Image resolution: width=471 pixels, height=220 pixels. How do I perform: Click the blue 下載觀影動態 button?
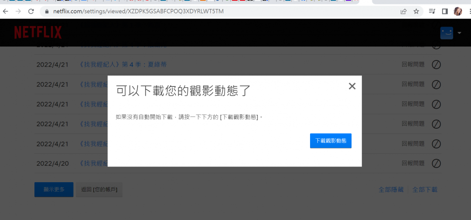point(331,141)
